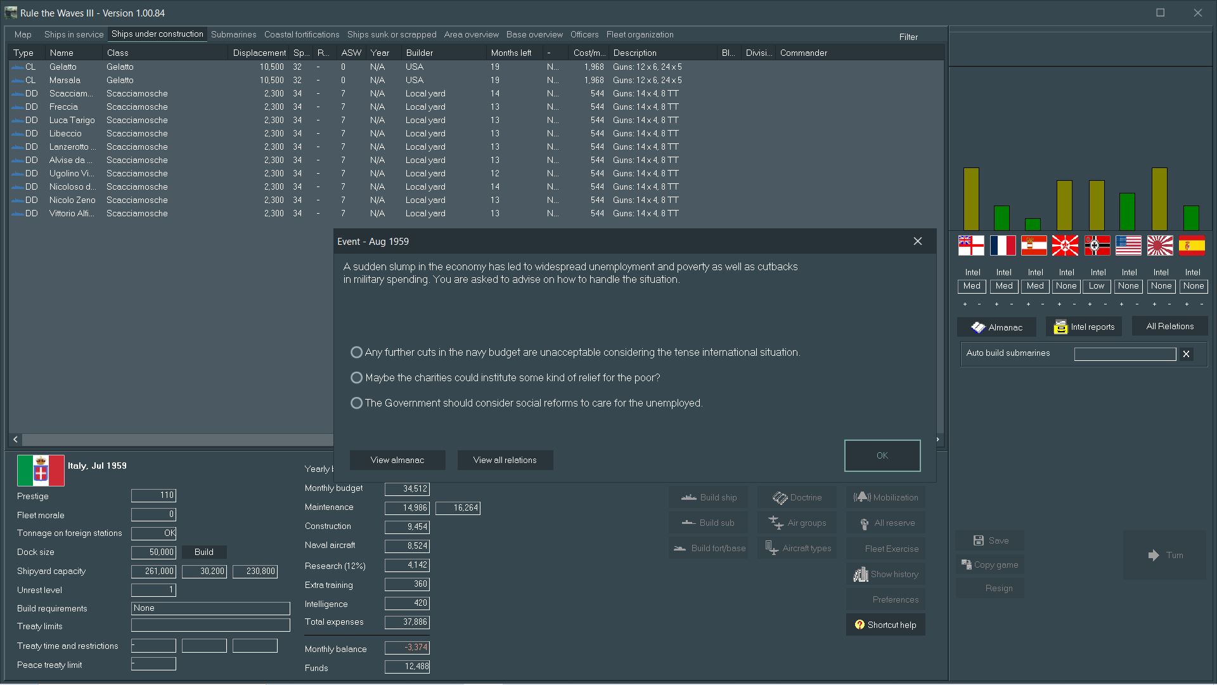The height and width of the screenshot is (685, 1217).
Task: Switch to Ships in service tab
Action: click(74, 34)
